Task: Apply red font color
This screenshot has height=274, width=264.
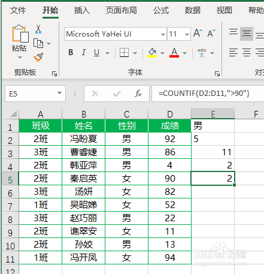Action: coord(174,53)
